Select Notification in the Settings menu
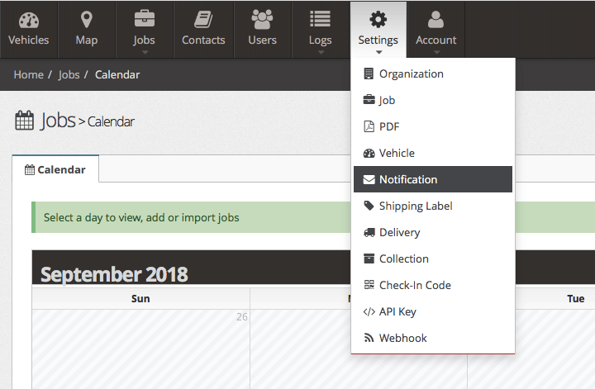The width and height of the screenshot is (595, 389). coord(432,179)
